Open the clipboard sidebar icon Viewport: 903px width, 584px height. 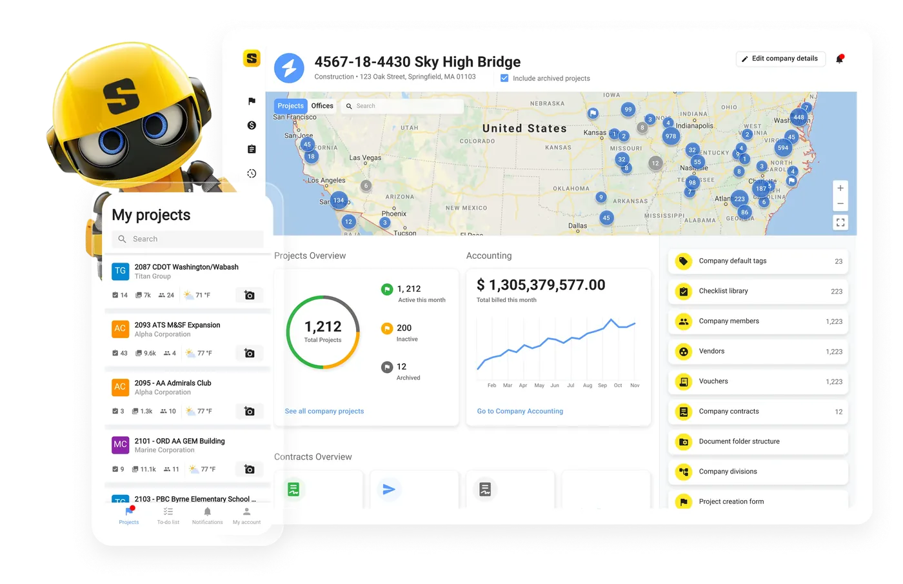pyautogui.click(x=252, y=149)
